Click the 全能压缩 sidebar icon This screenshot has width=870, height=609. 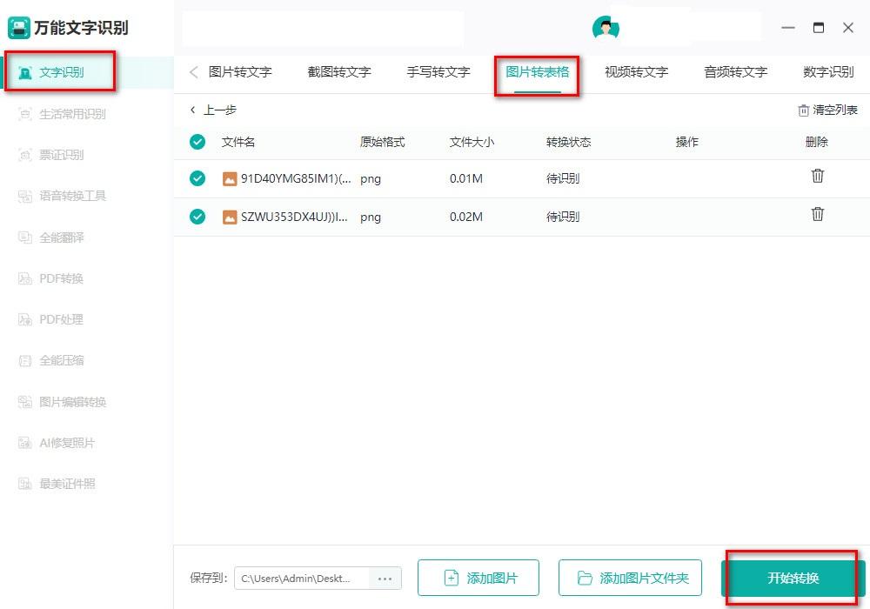click(x=25, y=360)
